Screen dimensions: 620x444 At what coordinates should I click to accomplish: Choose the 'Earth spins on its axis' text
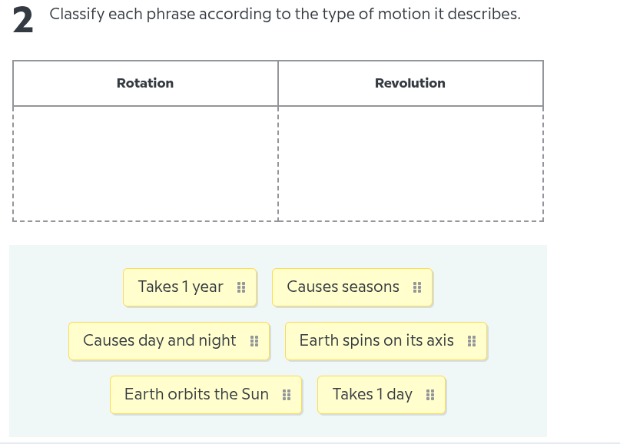pyautogui.click(x=376, y=340)
